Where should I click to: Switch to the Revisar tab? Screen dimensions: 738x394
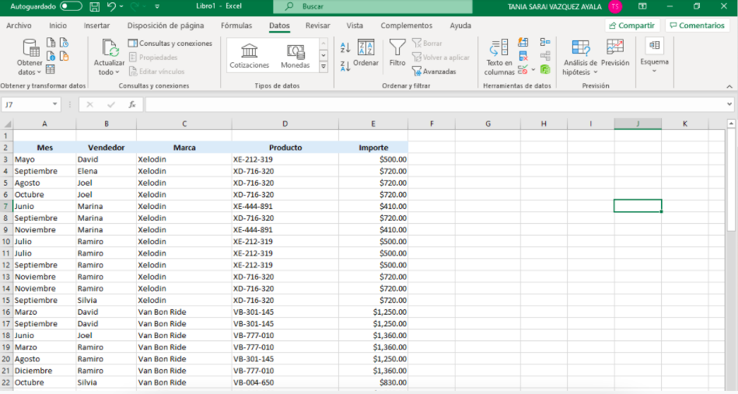click(x=318, y=26)
